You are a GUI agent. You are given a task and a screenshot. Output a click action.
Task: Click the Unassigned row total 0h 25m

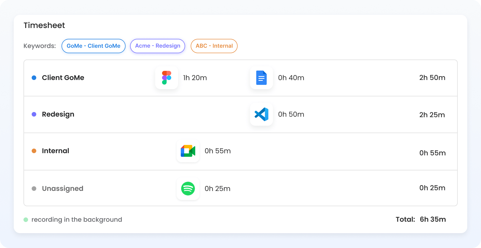(432, 188)
